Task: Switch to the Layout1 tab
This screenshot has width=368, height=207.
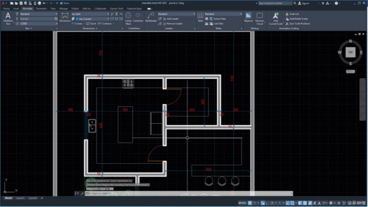Action: click(x=20, y=198)
